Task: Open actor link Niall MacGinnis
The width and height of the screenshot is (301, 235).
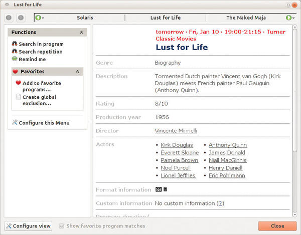Action: click(x=227, y=160)
